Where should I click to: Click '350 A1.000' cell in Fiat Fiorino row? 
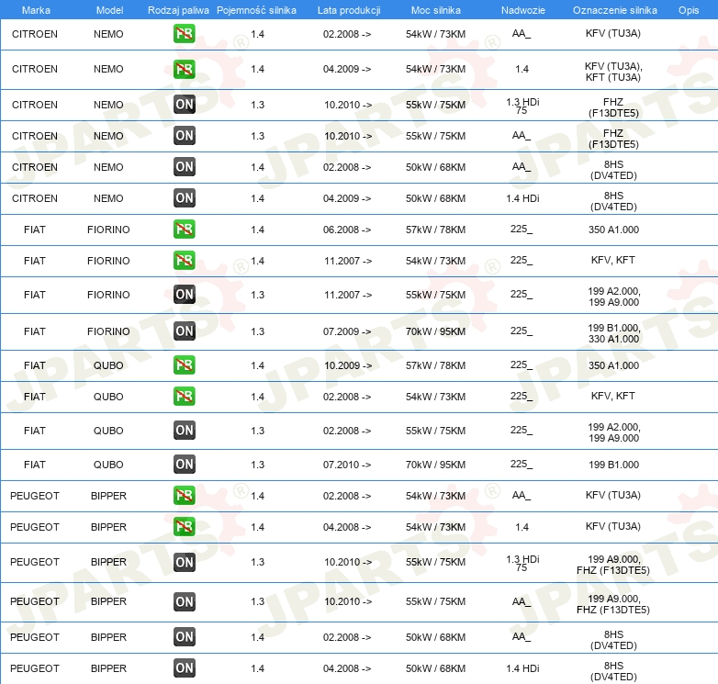pyautogui.click(x=613, y=230)
